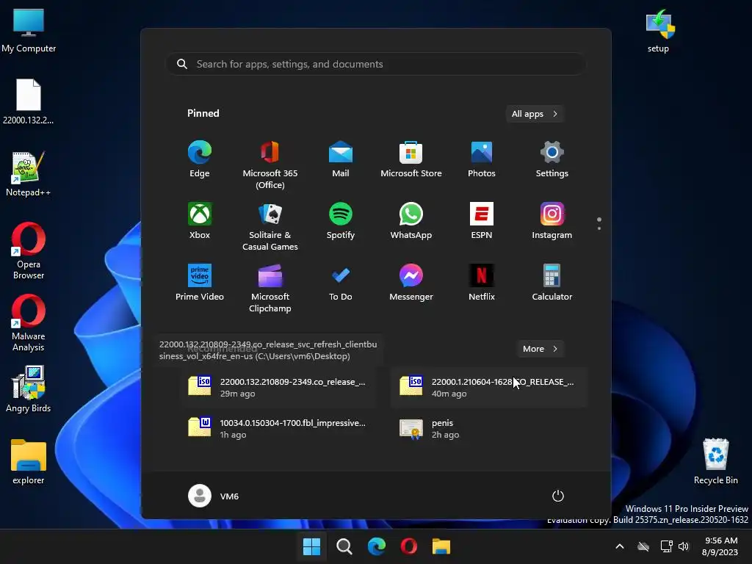Viewport: 752px width, 564px height.
Task: Open Messenger from pinned apps
Action: tap(411, 283)
